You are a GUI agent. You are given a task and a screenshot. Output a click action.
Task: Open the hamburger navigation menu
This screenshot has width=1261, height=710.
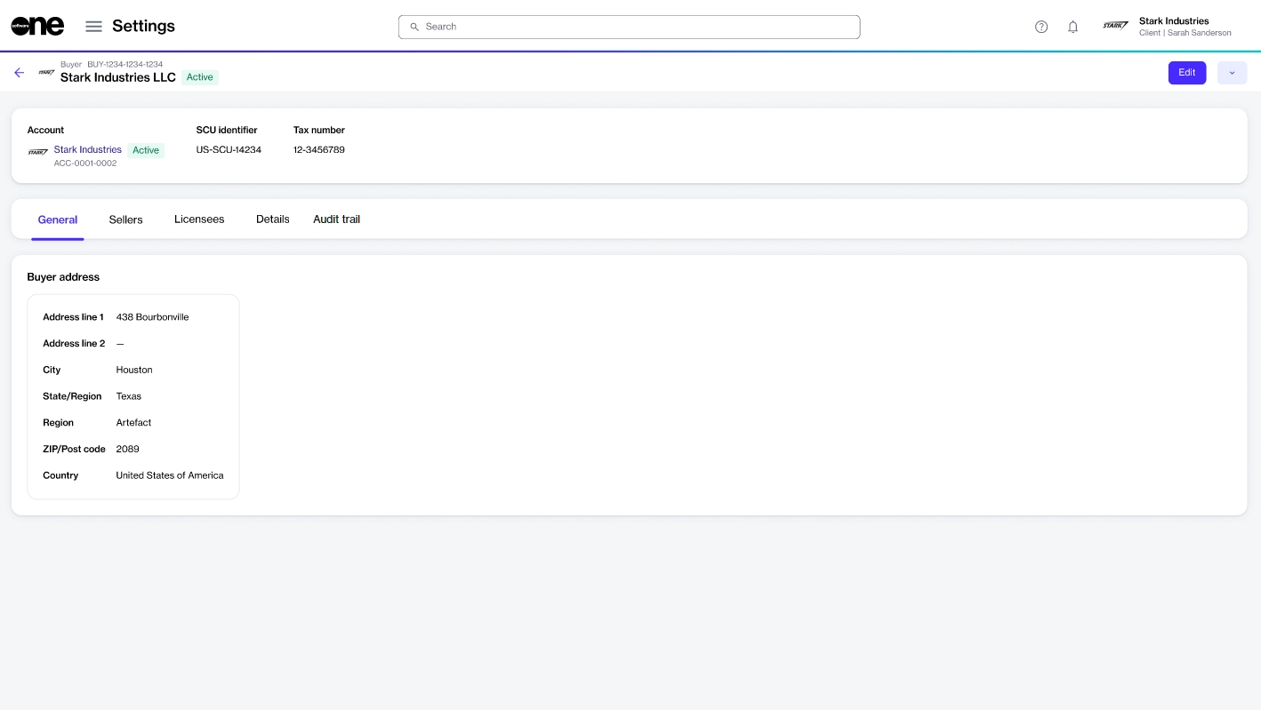tap(93, 27)
